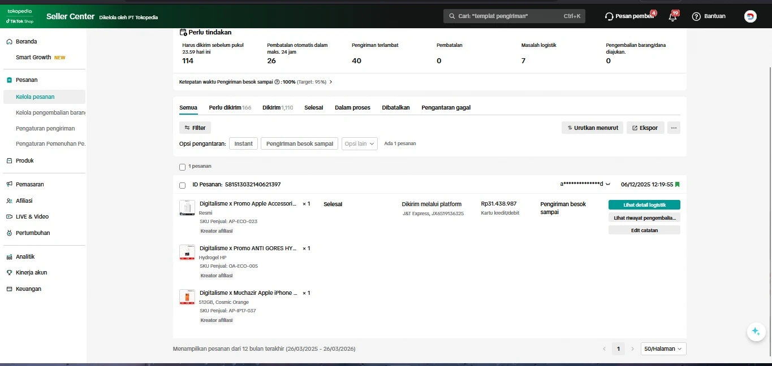Screen dimensions: 772x366
Task: Click the notification bell icon
Action: point(672,16)
